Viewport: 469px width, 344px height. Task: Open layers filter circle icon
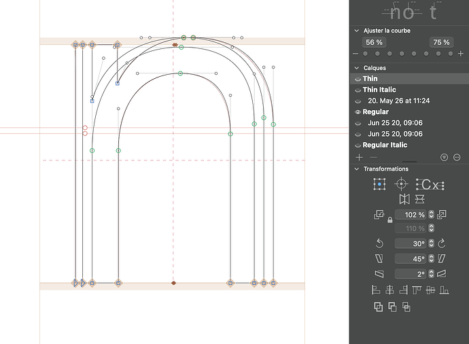click(444, 157)
